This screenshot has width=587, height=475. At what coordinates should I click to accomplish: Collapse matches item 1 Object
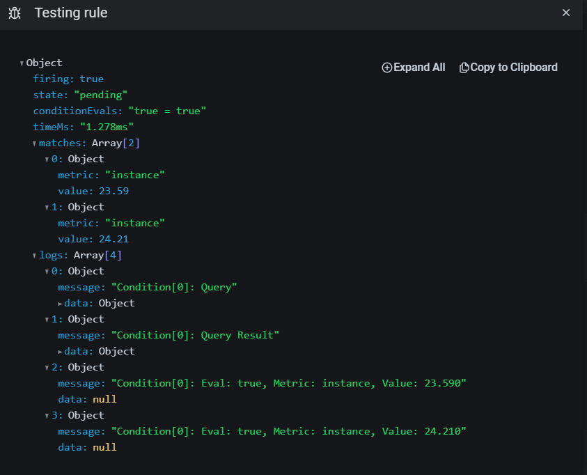(47, 208)
